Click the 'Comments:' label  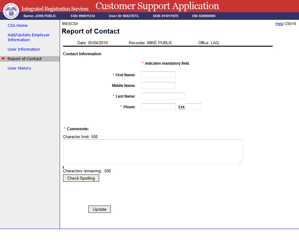[x=78, y=129]
